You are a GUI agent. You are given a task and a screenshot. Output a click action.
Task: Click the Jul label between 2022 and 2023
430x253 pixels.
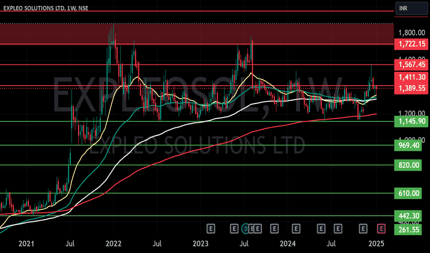coord(157,243)
